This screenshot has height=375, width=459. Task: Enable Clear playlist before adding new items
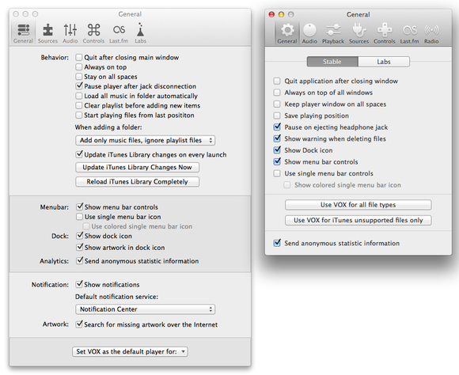pos(79,105)
